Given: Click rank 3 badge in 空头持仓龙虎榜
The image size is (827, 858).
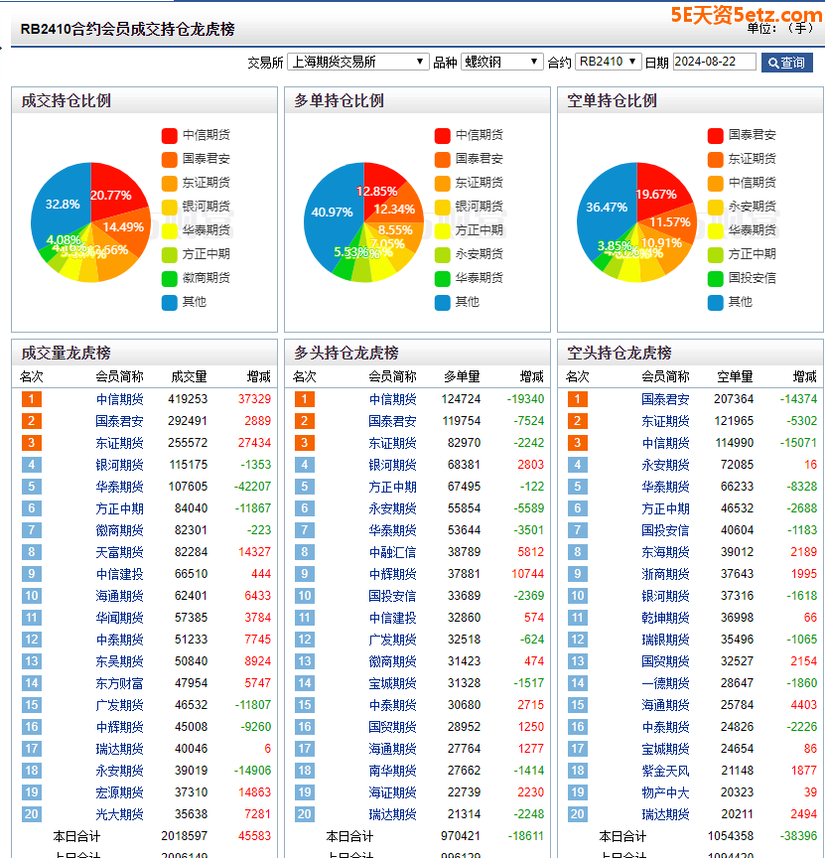Looking at the screenshot, I should pyautogui.click(x=577, y=443).
